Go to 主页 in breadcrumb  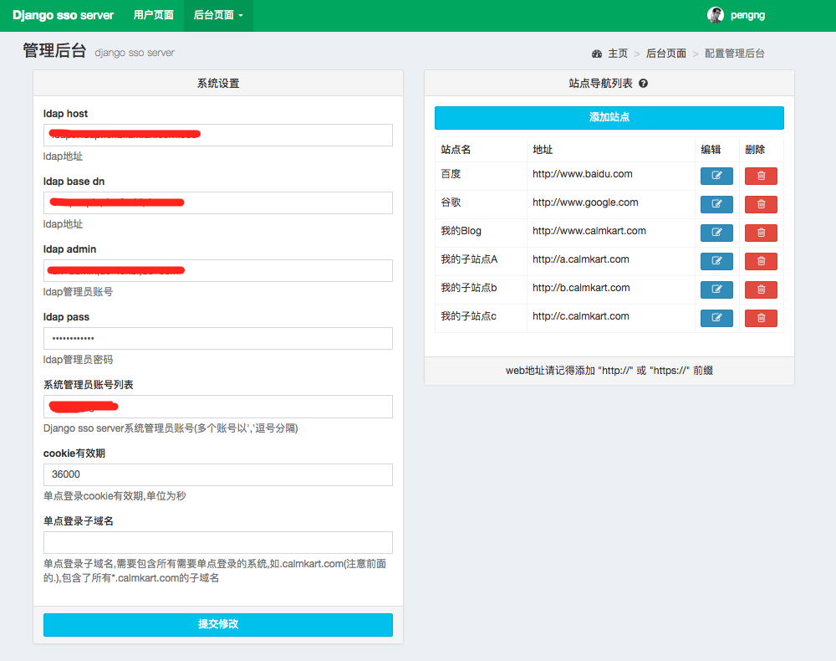point(617,54)
